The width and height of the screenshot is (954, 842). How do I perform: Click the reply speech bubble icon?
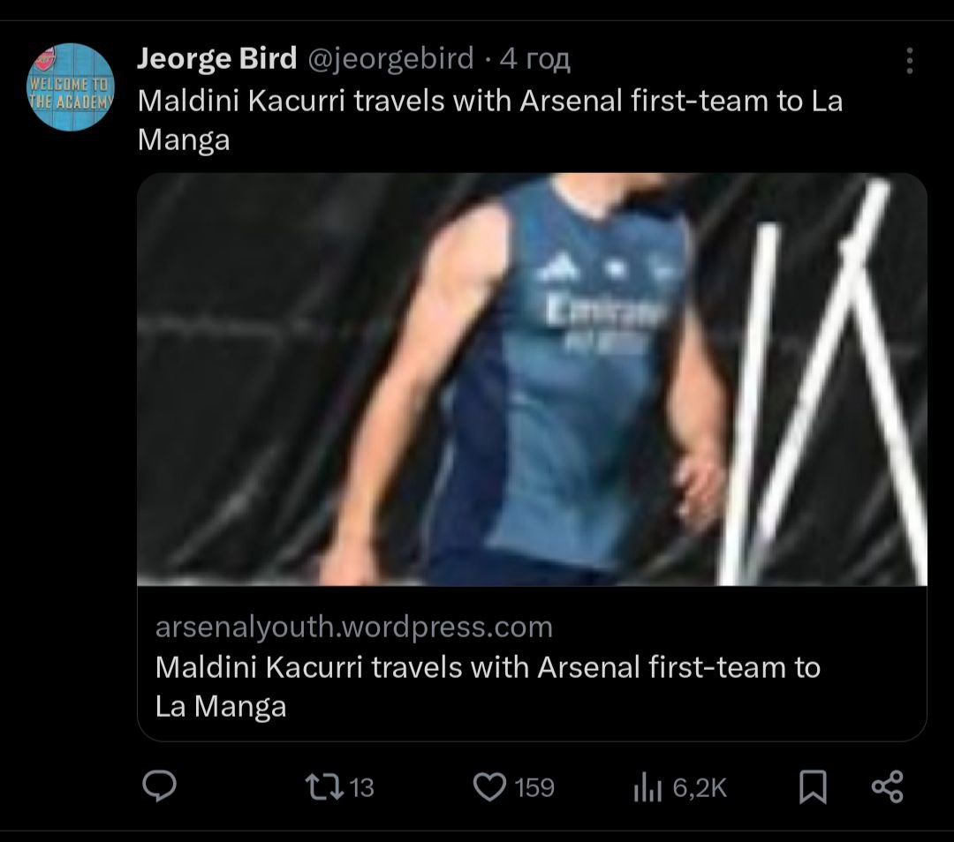[x=160, y=786]
